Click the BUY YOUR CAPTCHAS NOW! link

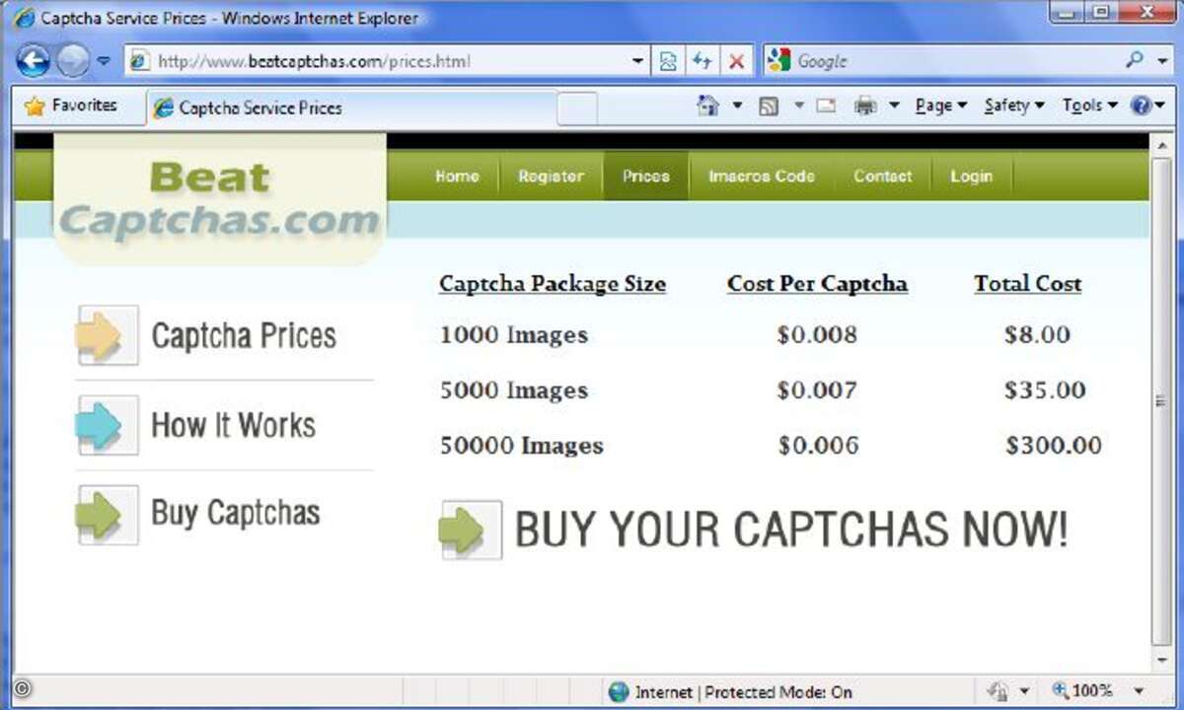pos(791,531)
